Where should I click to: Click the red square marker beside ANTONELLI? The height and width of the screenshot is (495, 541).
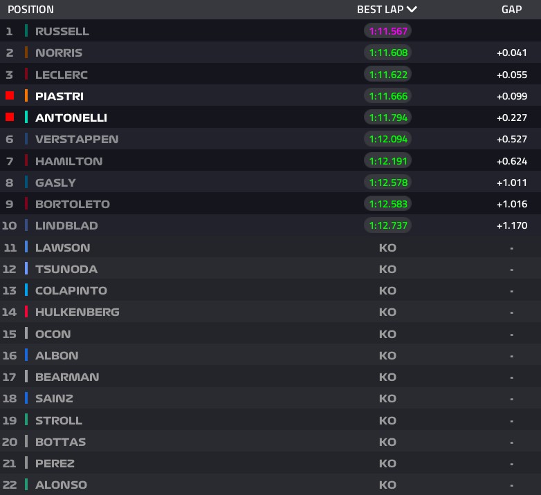10,118
